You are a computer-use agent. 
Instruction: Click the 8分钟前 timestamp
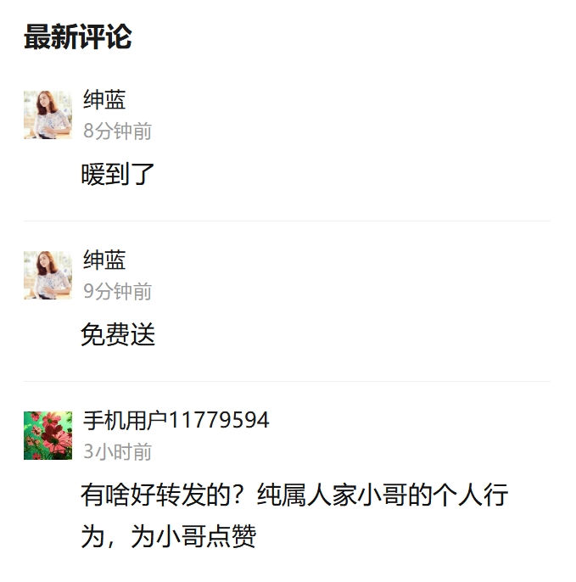click(117, 131)
